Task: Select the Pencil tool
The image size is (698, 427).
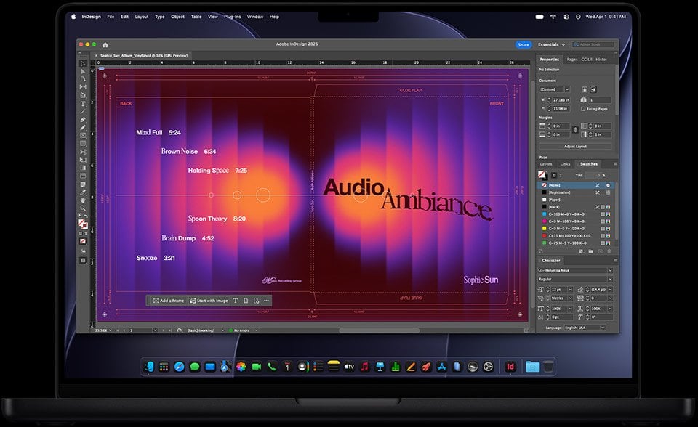Action: pyautogui.click(x=83, y=128)
